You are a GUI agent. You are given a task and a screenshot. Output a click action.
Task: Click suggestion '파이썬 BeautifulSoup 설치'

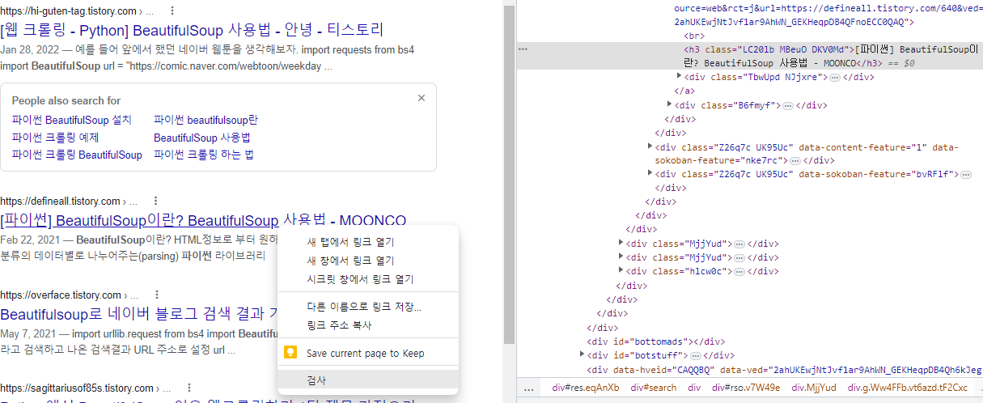coord(71,120)
